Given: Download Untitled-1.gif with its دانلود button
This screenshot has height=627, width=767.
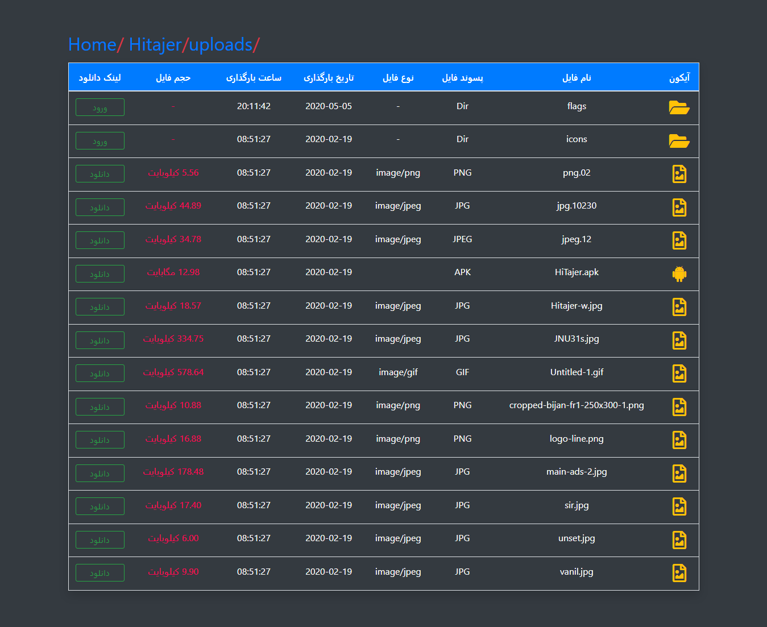Looking at the screenshot, I should [100, 373].
